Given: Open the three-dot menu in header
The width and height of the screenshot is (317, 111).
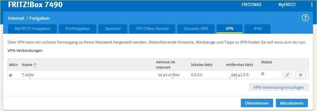Looking at the screenshot, I should pos(312,5).
